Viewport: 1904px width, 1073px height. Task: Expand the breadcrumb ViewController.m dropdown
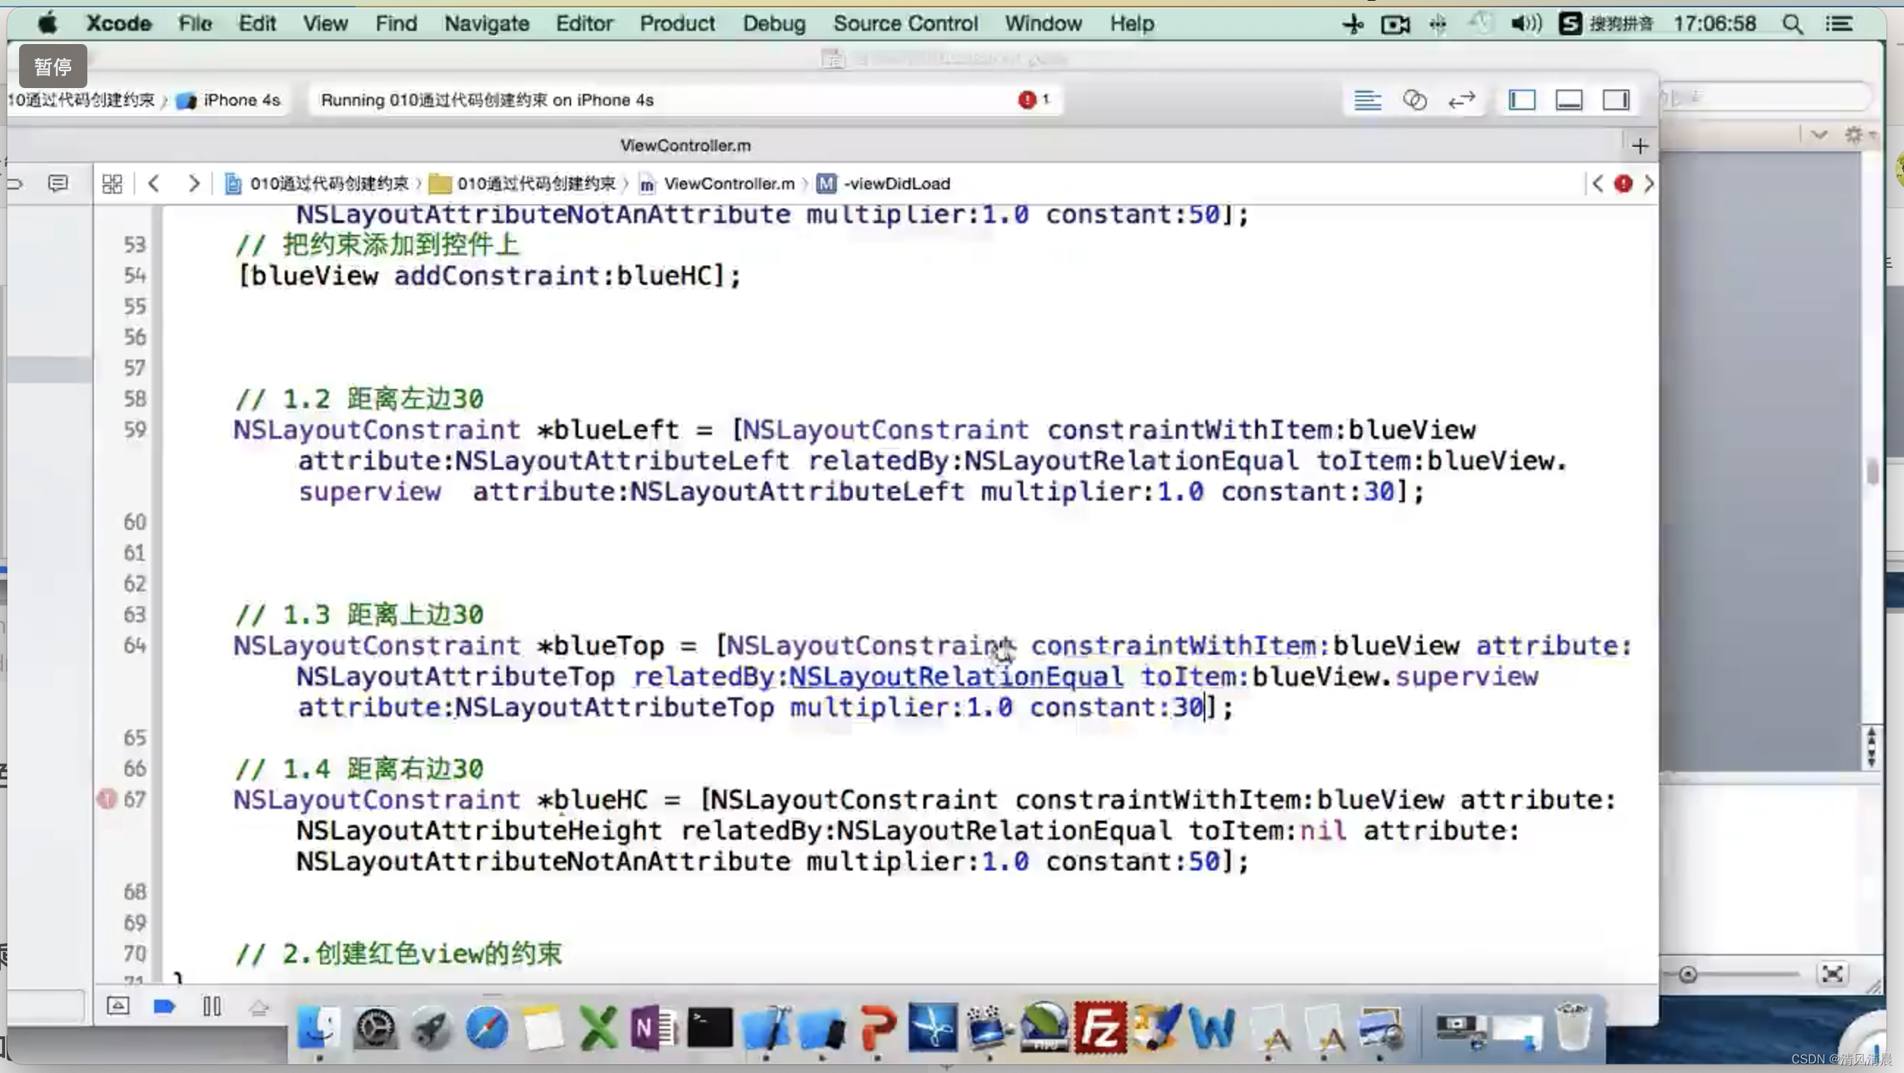pyautogui.click(x=728, y=183)
